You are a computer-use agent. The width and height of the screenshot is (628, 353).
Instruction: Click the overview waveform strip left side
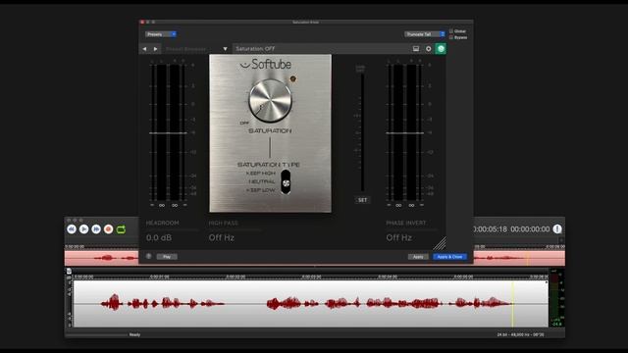click(x=102, y=258)
